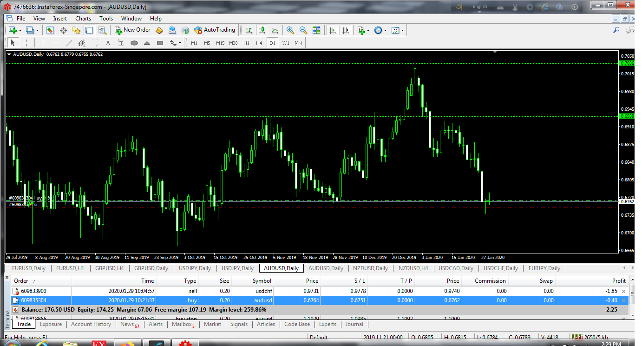Switch chart to bar chart mode

[x=249, y=30]
